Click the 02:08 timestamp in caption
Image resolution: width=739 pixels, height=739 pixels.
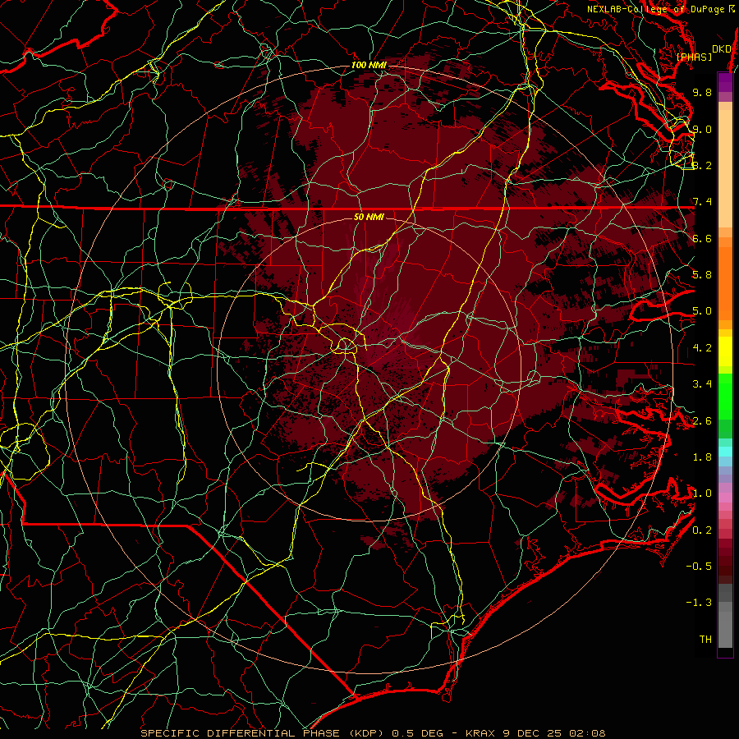[x=587, y=733]
